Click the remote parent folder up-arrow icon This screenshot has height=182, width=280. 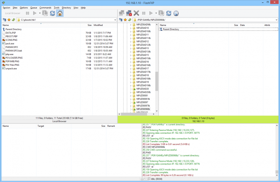(x=130, y=20)
